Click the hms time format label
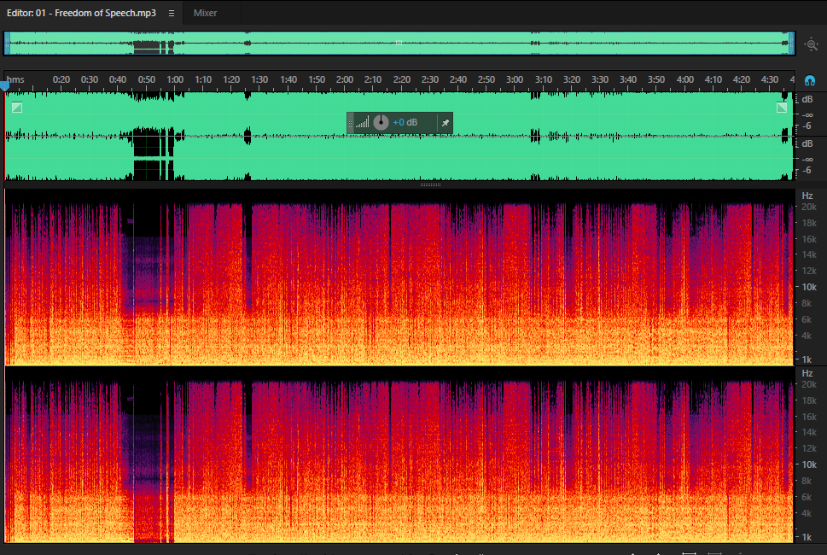The image size is (827, 555). [x=15, y=79]
